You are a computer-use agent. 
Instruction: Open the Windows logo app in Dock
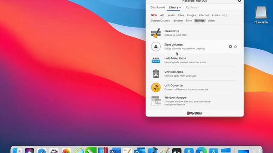coord(226,150)
